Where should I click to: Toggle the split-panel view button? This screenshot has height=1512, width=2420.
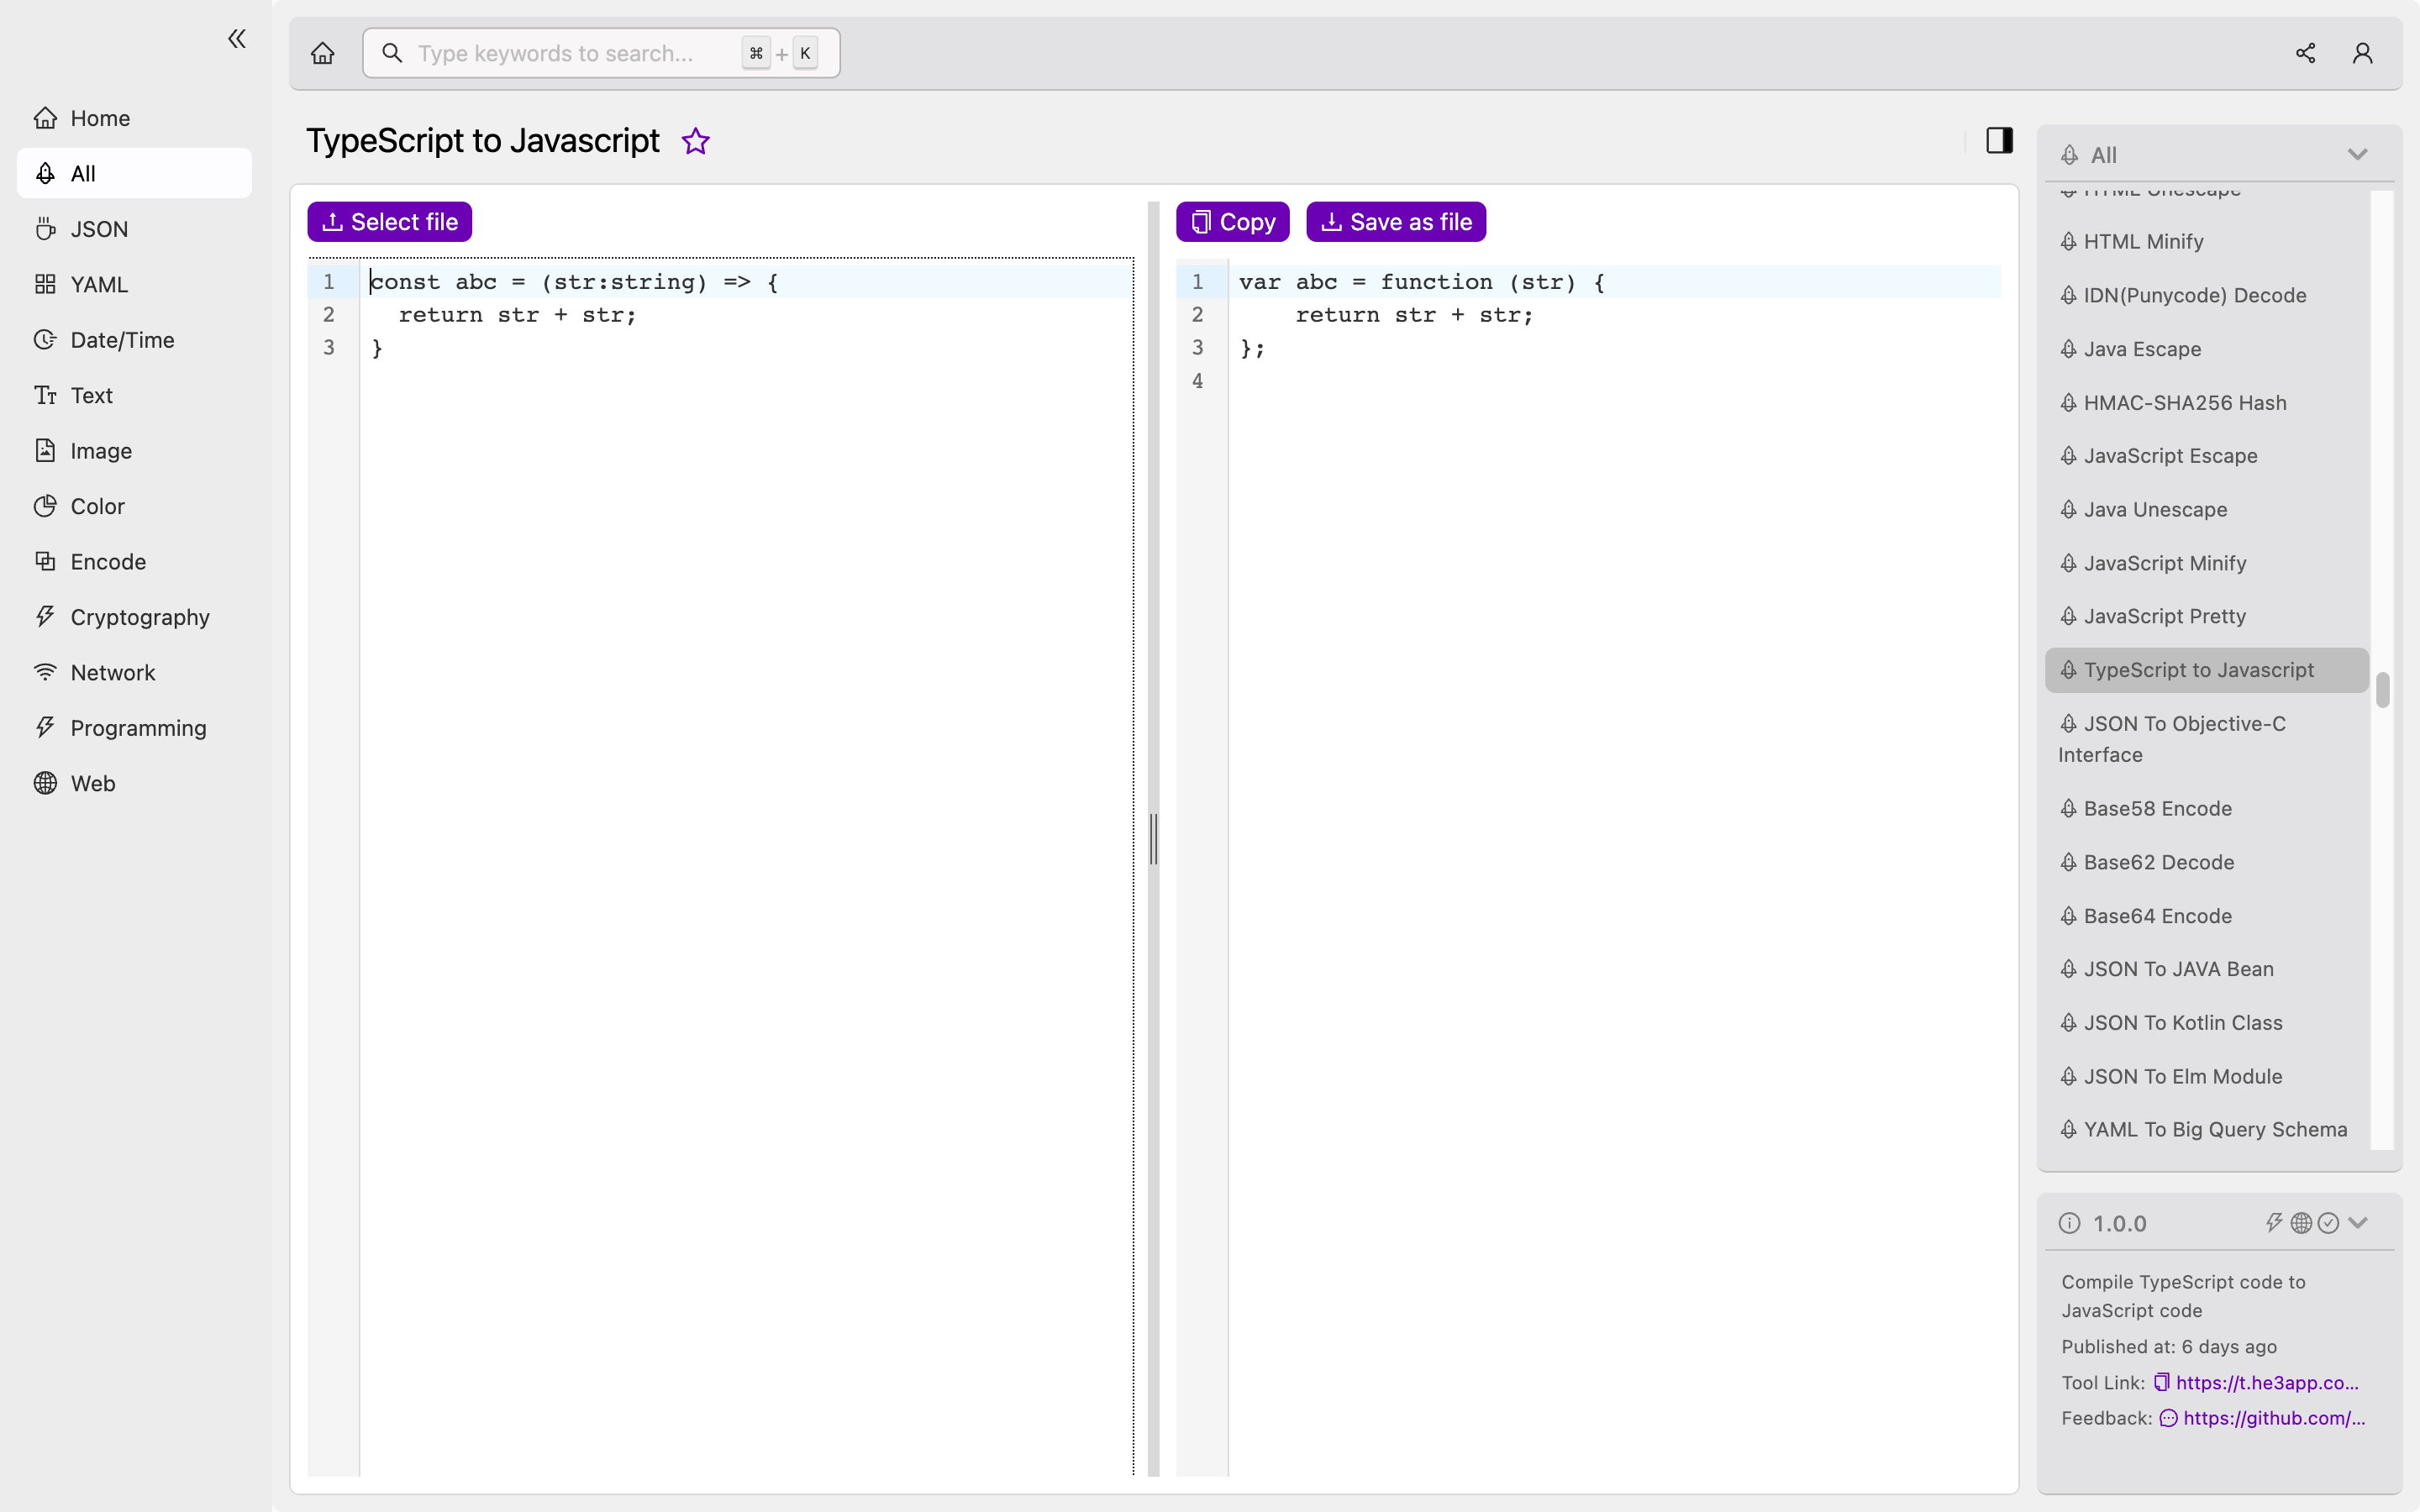pos(2000,141)
